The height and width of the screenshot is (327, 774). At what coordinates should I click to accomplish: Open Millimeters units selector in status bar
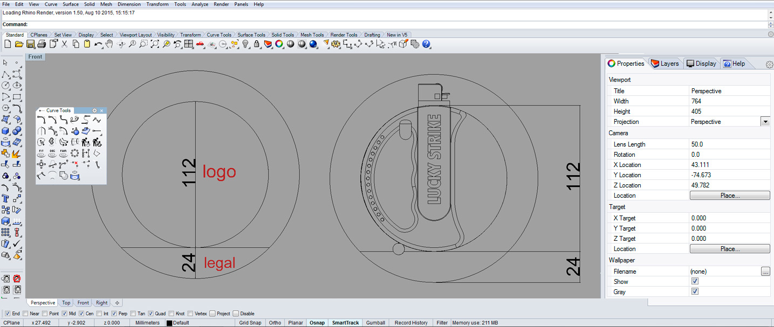pyautogui.click(x=147, y=323)
